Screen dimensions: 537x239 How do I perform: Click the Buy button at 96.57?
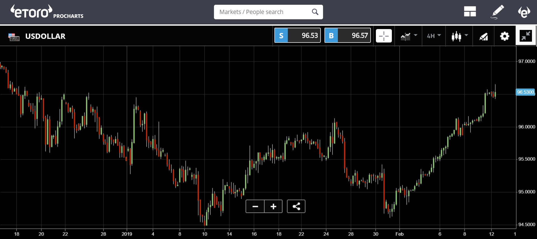tap(347, 36)
